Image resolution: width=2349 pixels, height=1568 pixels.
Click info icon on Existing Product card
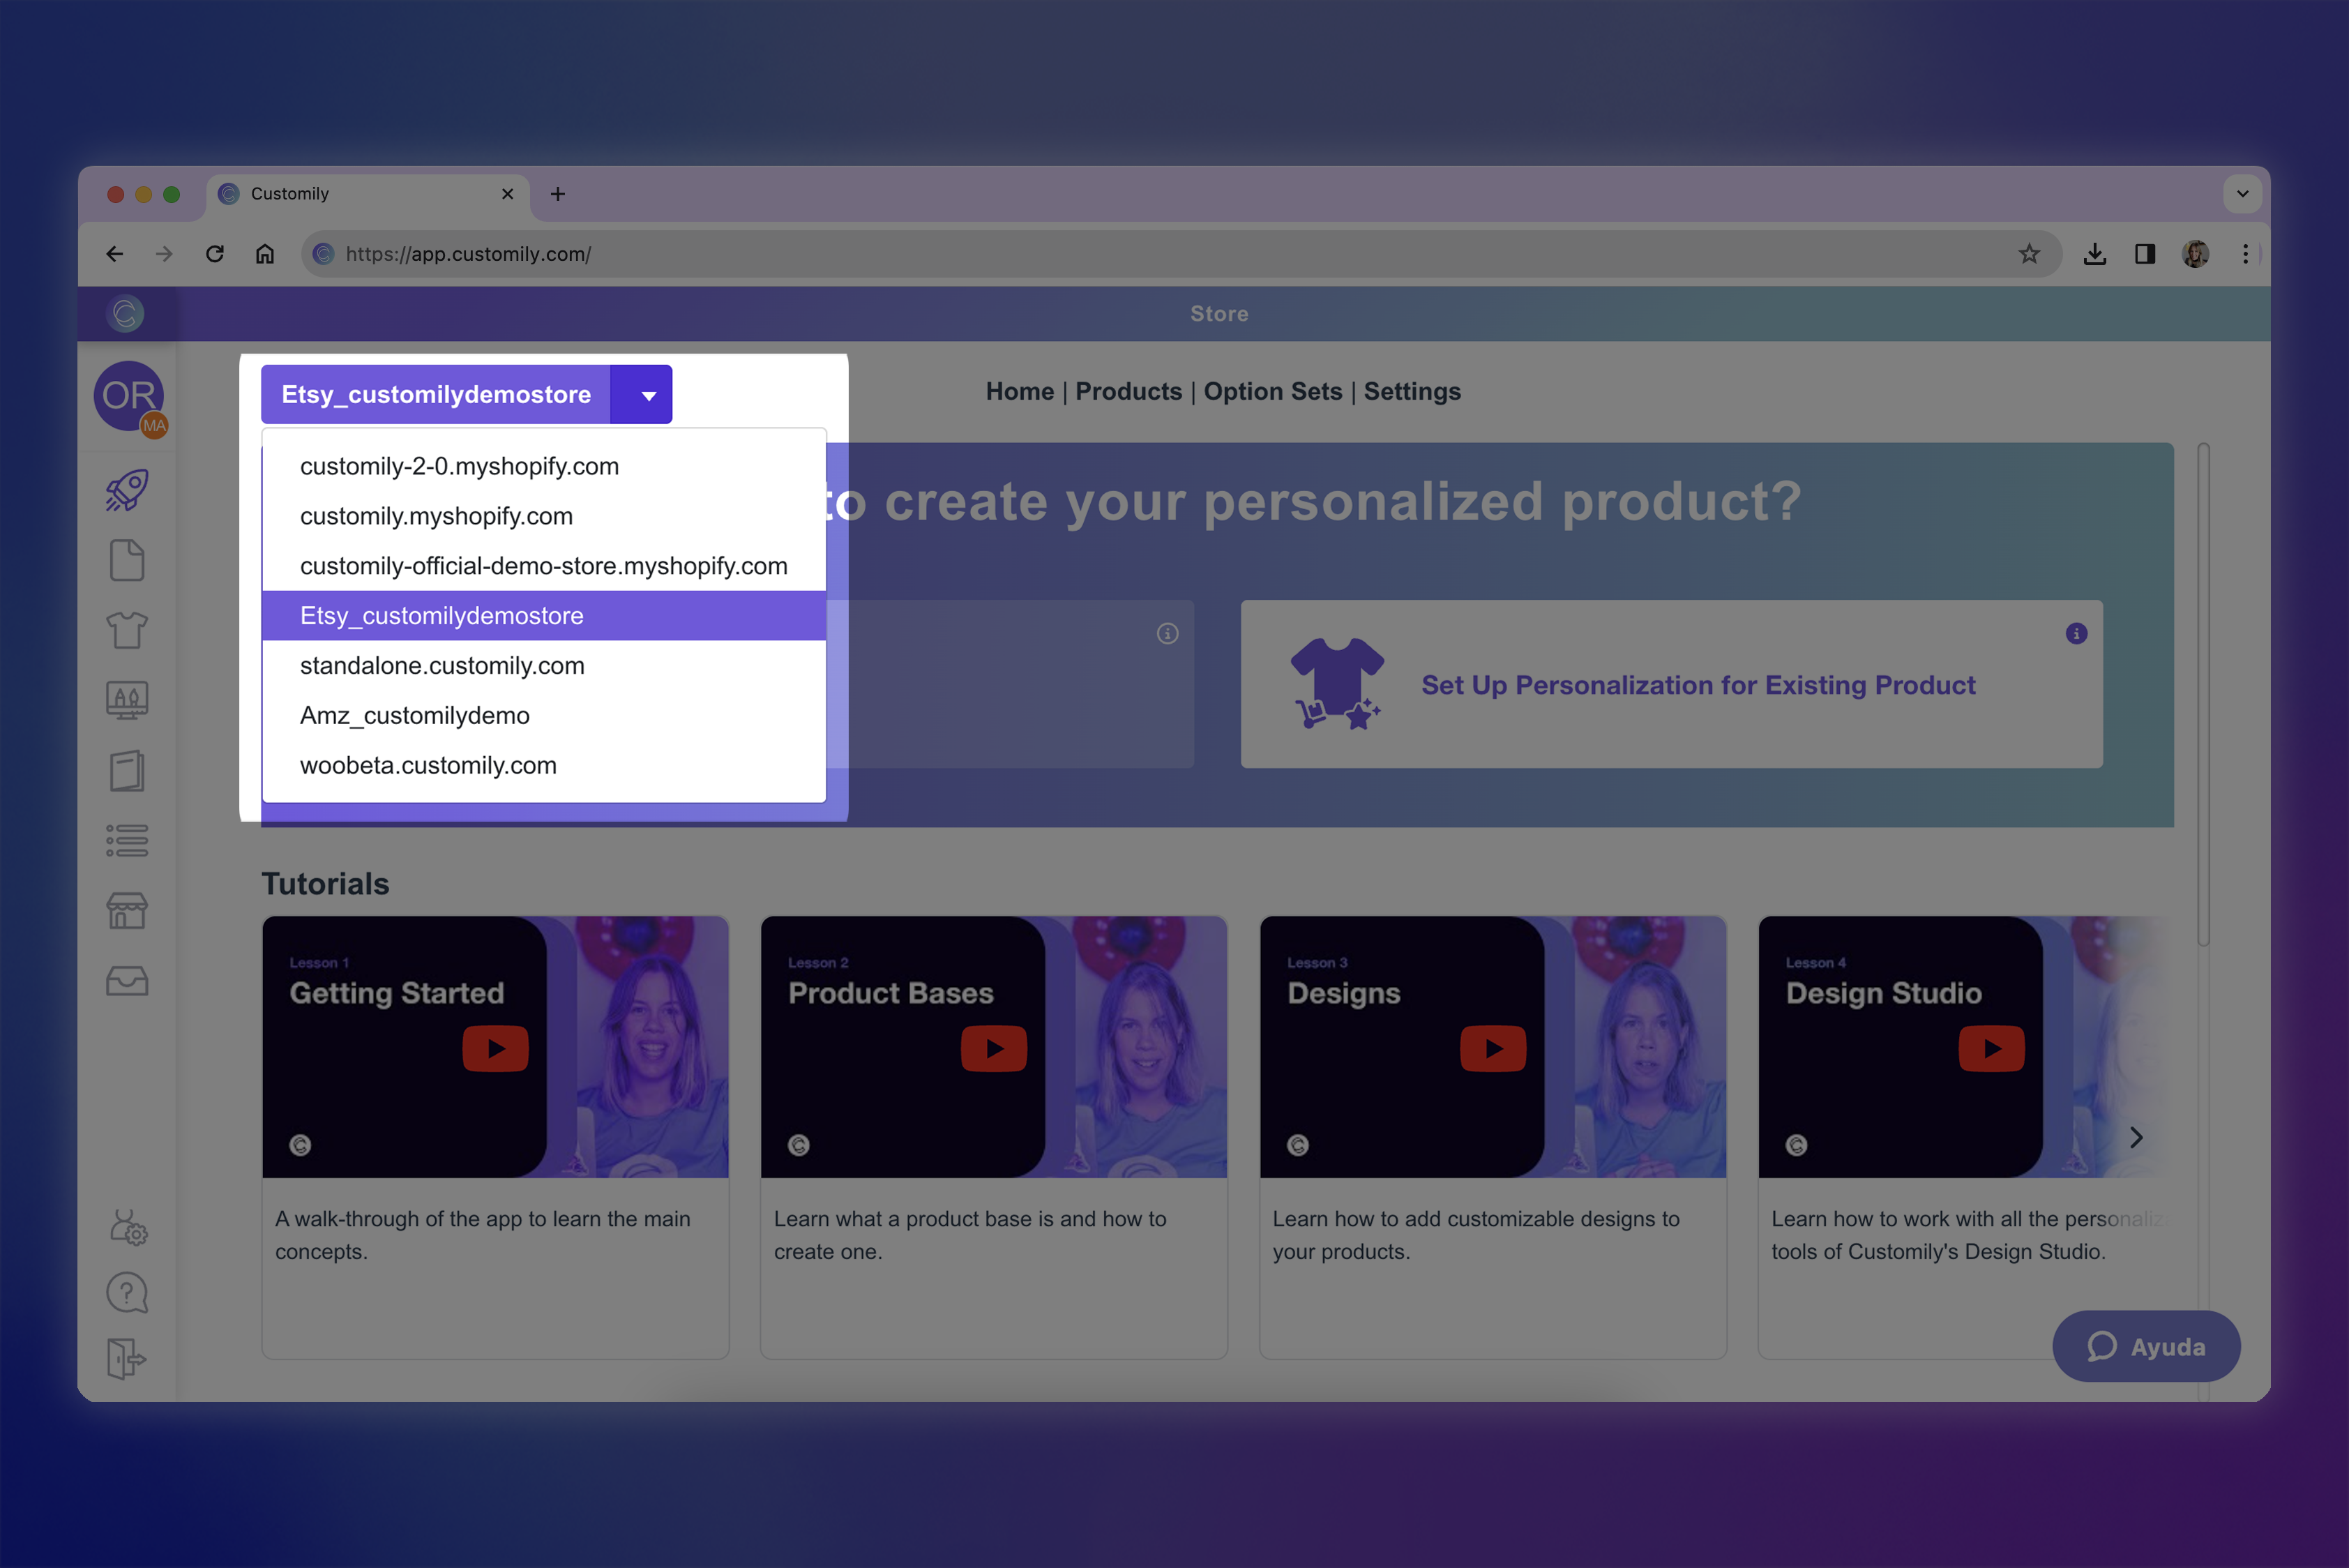(x=2076, y=633)
